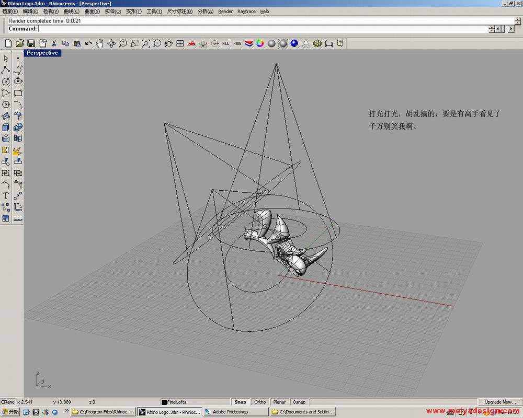523x418 pixels.
Task: Open the 编辑(E) edit menu
Action: coord(30,11)
